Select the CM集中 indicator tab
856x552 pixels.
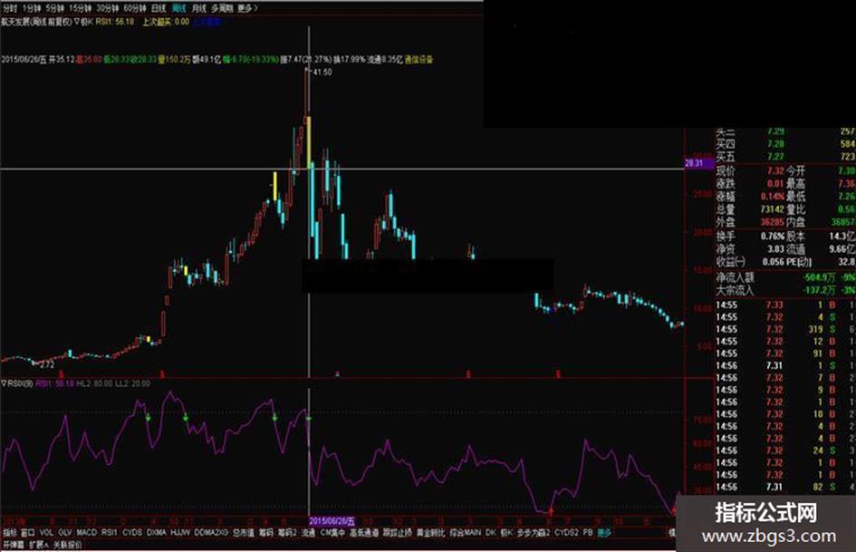click(333, 532)
